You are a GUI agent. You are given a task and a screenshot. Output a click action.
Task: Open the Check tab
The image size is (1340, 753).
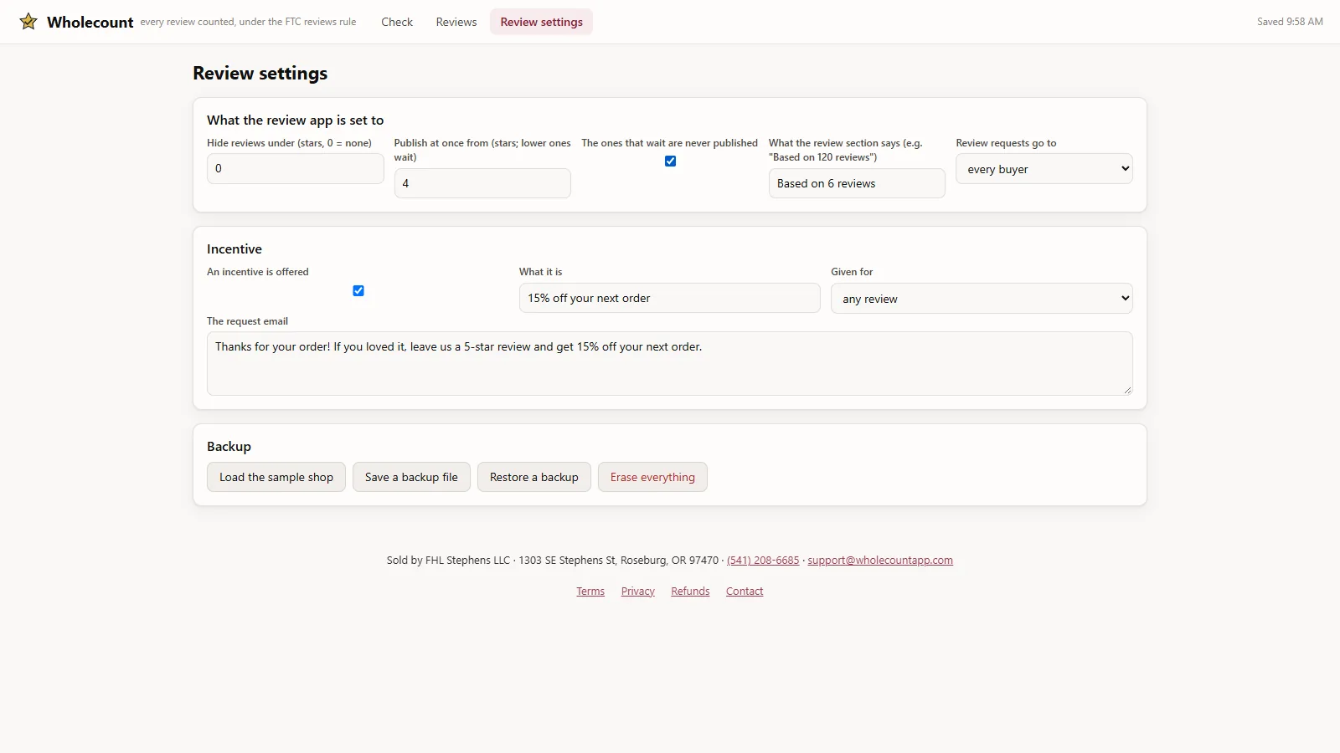pos(397,22)
